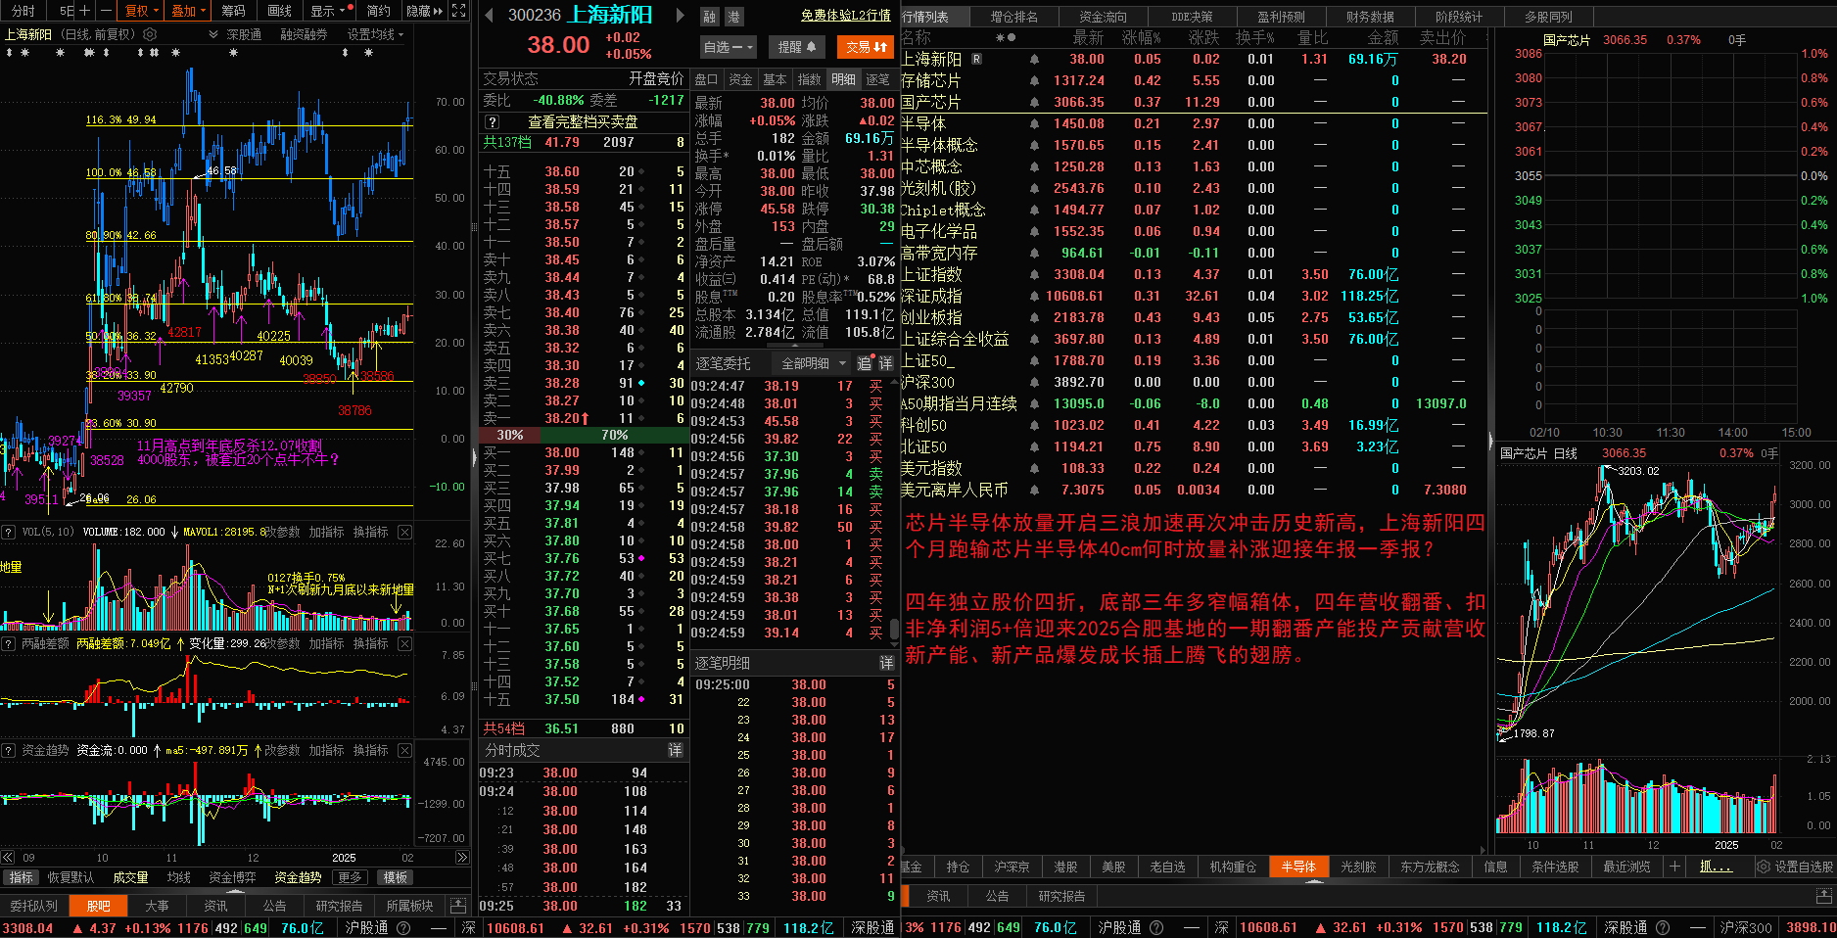Open 免费体验L2行情 link
The height and width of the screenshot is (938, 1837).
(x=845, y=15)
